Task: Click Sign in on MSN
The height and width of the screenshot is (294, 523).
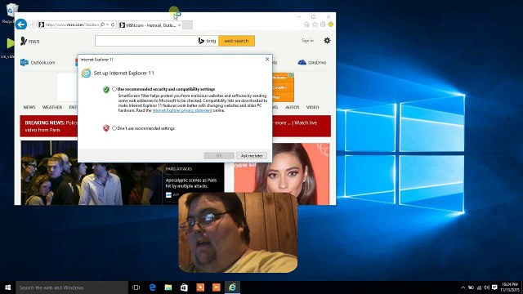Action: [307, 40]
